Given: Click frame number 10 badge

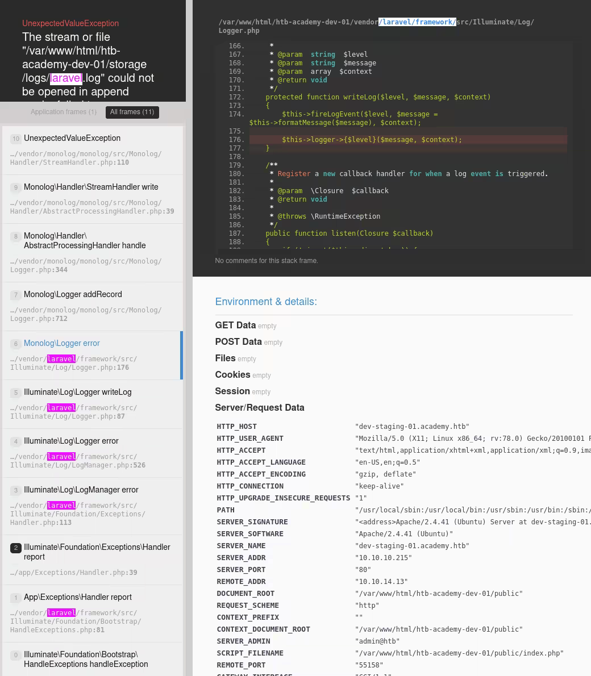Looking at the screenshot, I should (16, 139).
